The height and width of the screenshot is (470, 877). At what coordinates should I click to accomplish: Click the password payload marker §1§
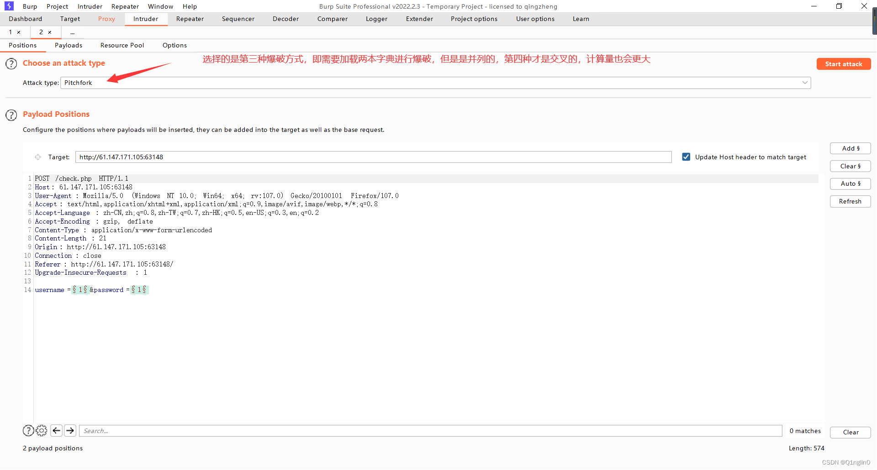(x=139, y=290)
